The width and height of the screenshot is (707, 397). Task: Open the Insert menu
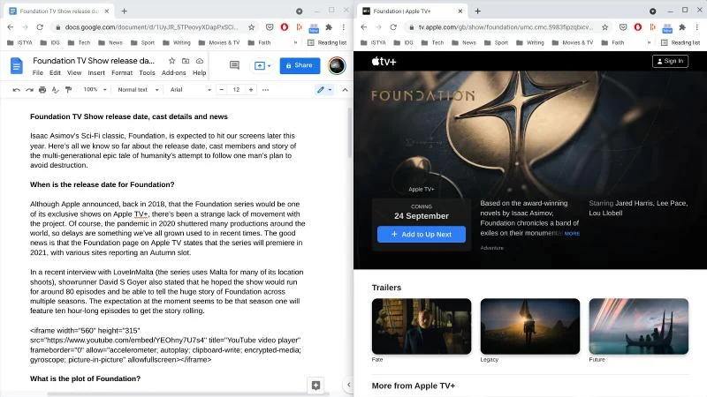pos(96,72)
